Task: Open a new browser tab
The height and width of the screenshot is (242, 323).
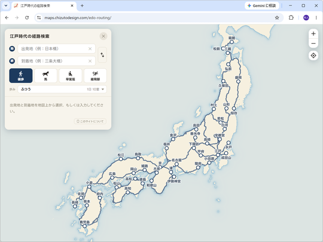Action: tap(82, 6)
